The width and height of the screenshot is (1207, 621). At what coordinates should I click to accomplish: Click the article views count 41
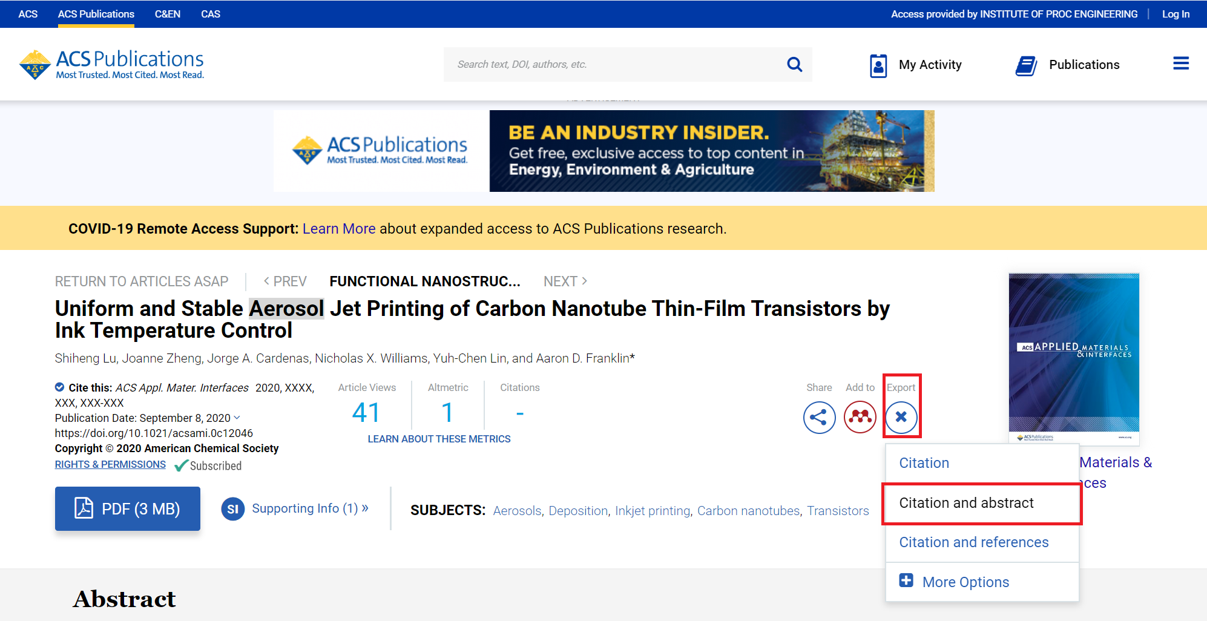(x=366, y=413)
